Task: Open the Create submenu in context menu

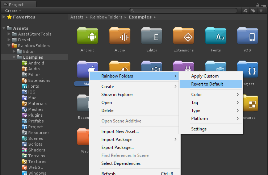Action: (x=134, y=87)
